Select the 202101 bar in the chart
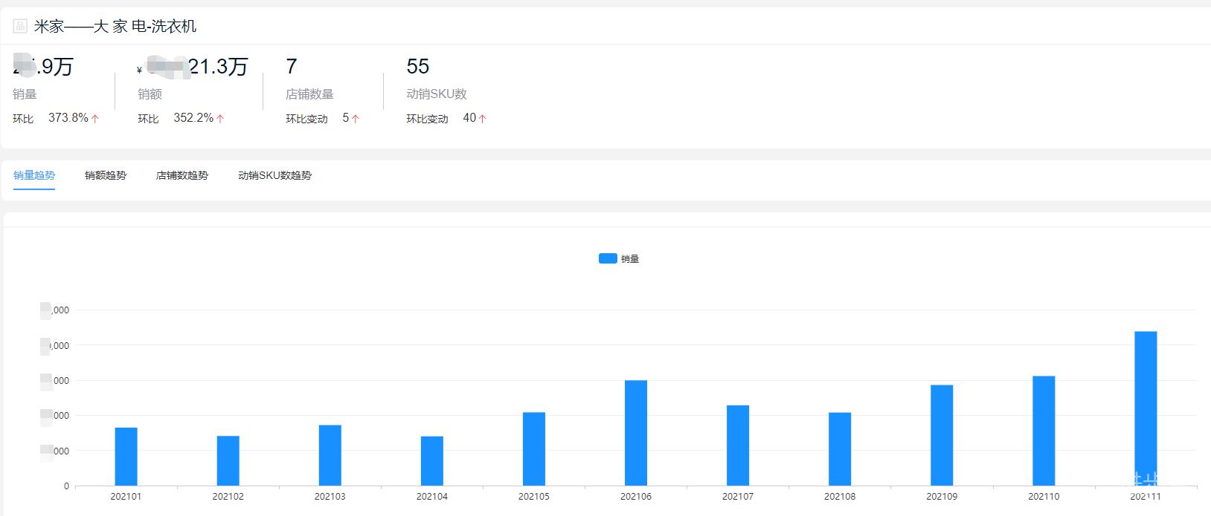1211x516 pixels. 126,457
